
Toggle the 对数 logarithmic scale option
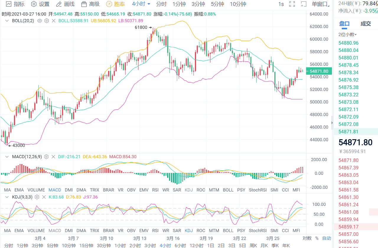tap(307, 238)
